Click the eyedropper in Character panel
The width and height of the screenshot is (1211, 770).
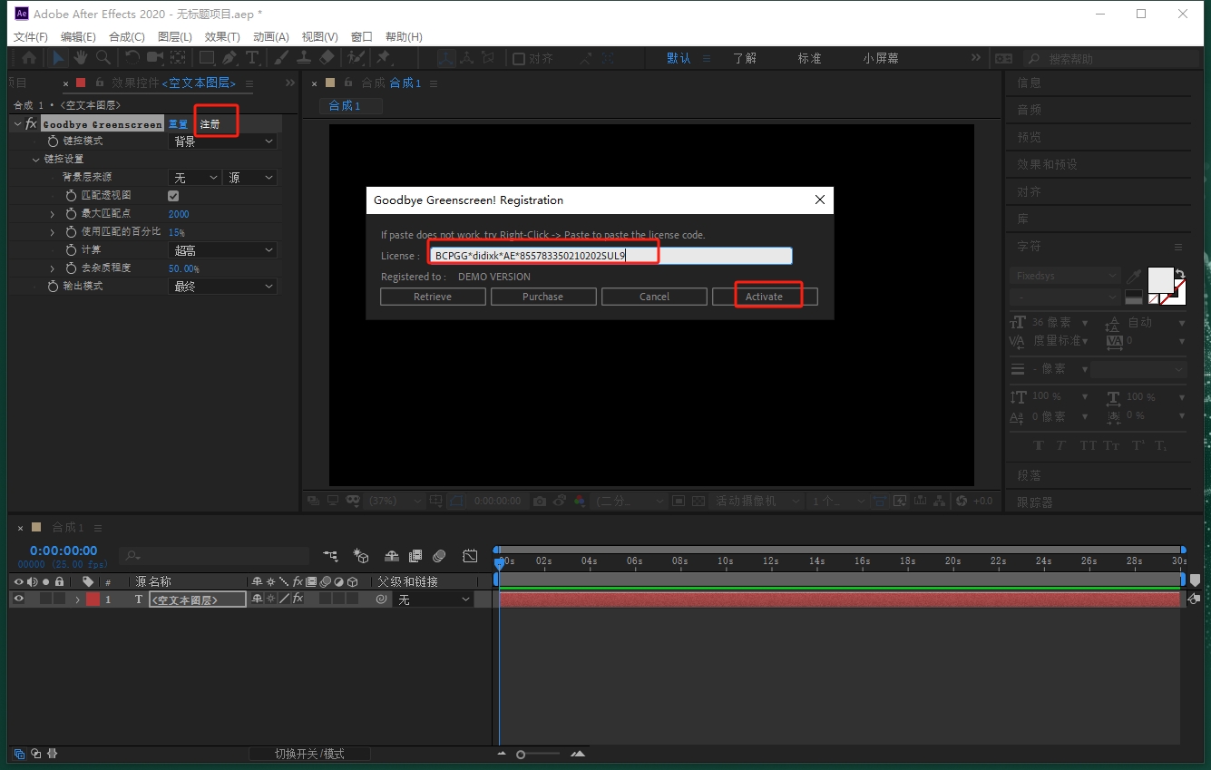pyautogui.click(x=1134, y=276)
